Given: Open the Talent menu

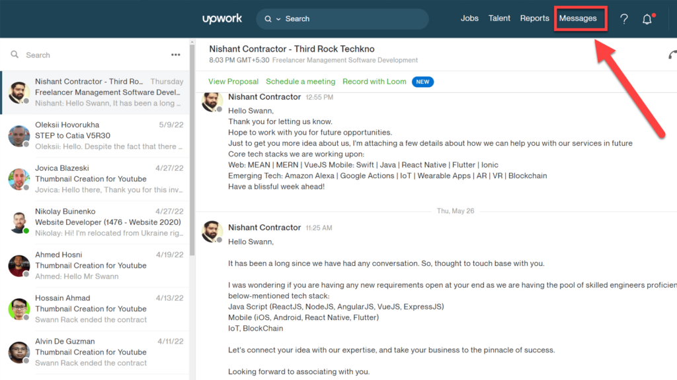Looking at the screenshot, I should 499,18.
